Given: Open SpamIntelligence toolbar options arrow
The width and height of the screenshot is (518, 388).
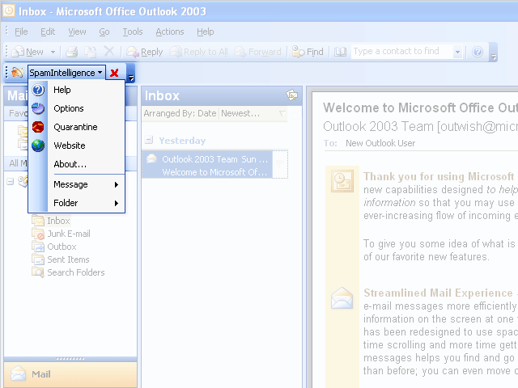Looking at the screenshot, I should click(131, 74).
